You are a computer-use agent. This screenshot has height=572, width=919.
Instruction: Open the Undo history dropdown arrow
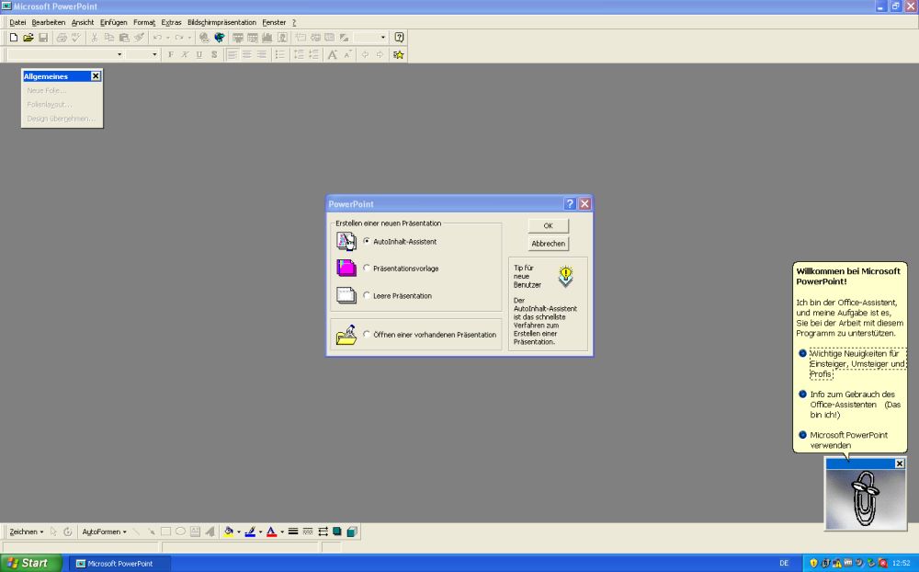(x=167, y=38)
